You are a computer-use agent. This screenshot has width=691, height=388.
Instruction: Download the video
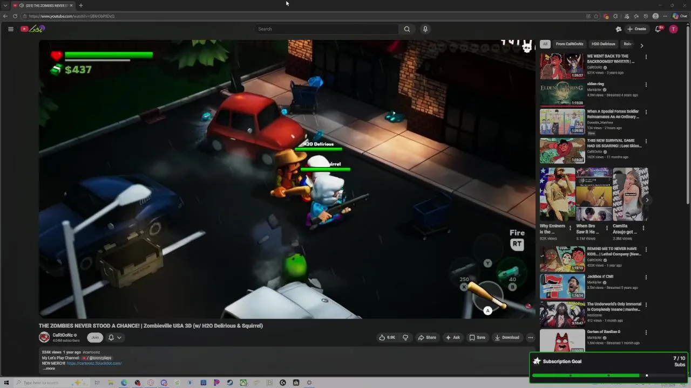click(x=507, y=337)
